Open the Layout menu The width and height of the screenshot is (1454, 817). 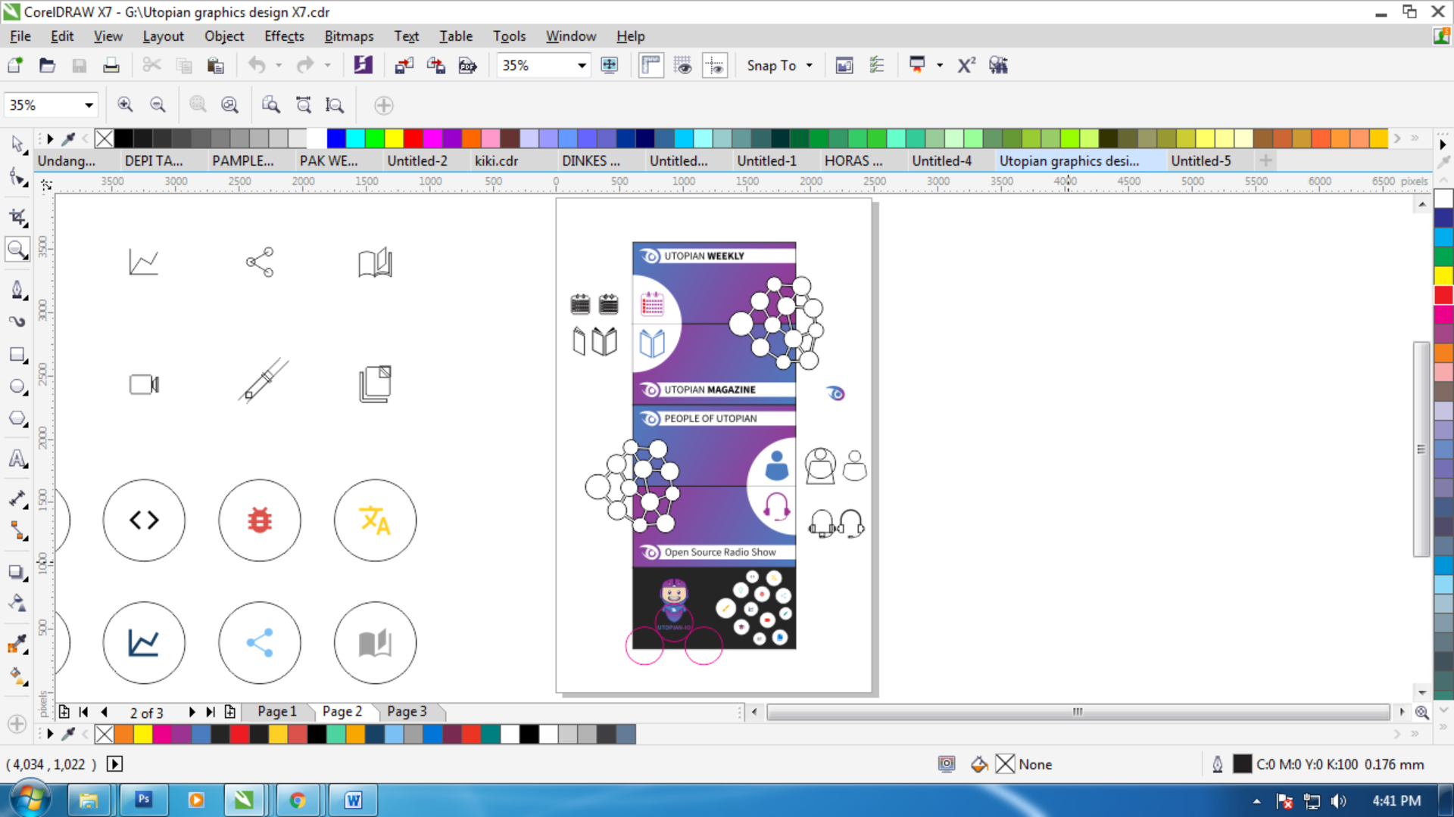(163, 36)
